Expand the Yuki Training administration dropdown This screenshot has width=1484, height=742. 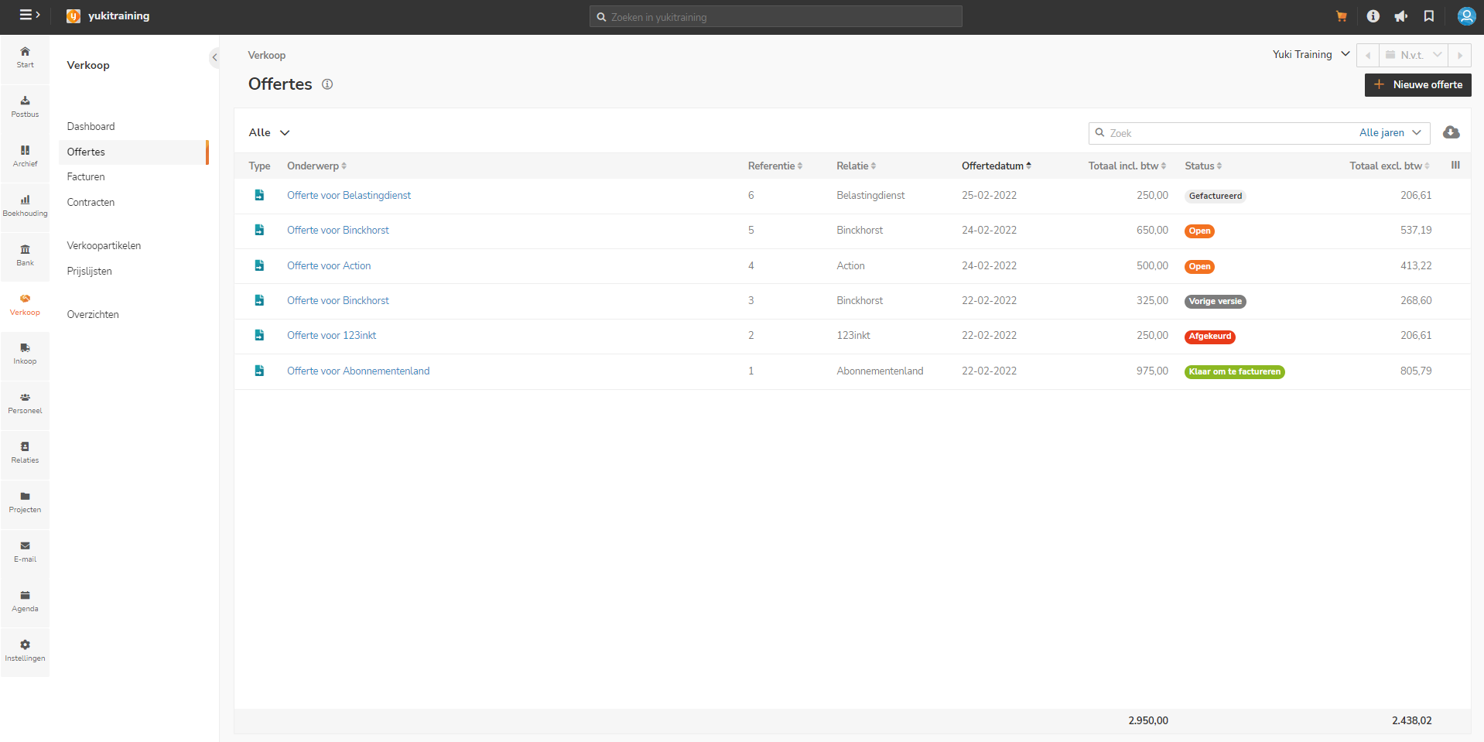[1311, 54]
